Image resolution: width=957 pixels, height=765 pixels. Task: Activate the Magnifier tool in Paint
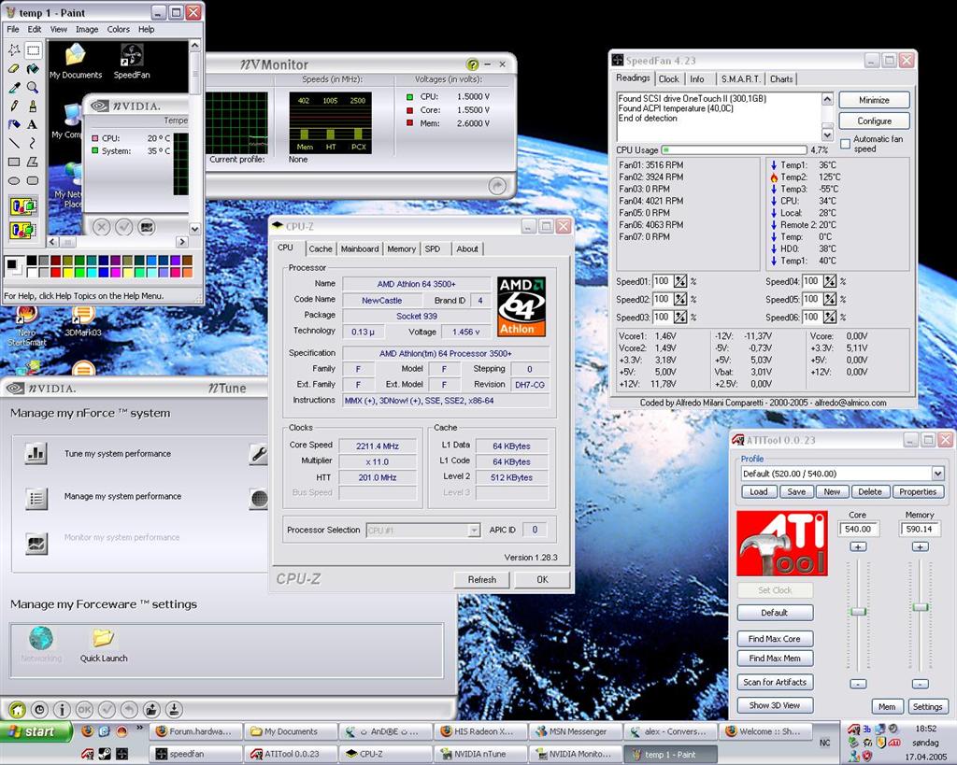(33, 87)
